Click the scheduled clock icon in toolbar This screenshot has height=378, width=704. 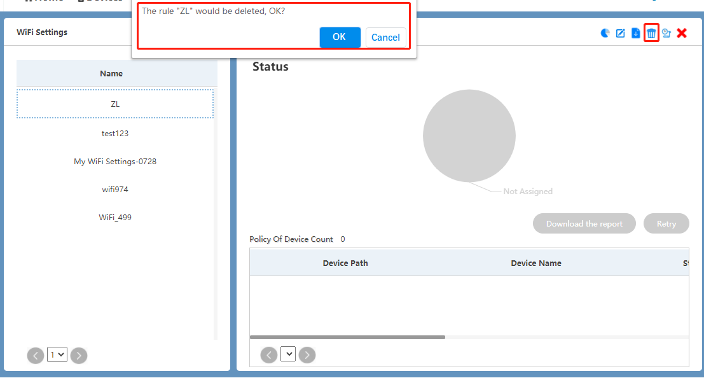click(x=666, y=33)
